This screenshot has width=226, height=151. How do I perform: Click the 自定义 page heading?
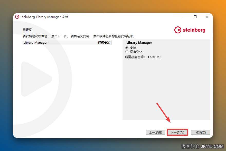(x=27, y=30)
